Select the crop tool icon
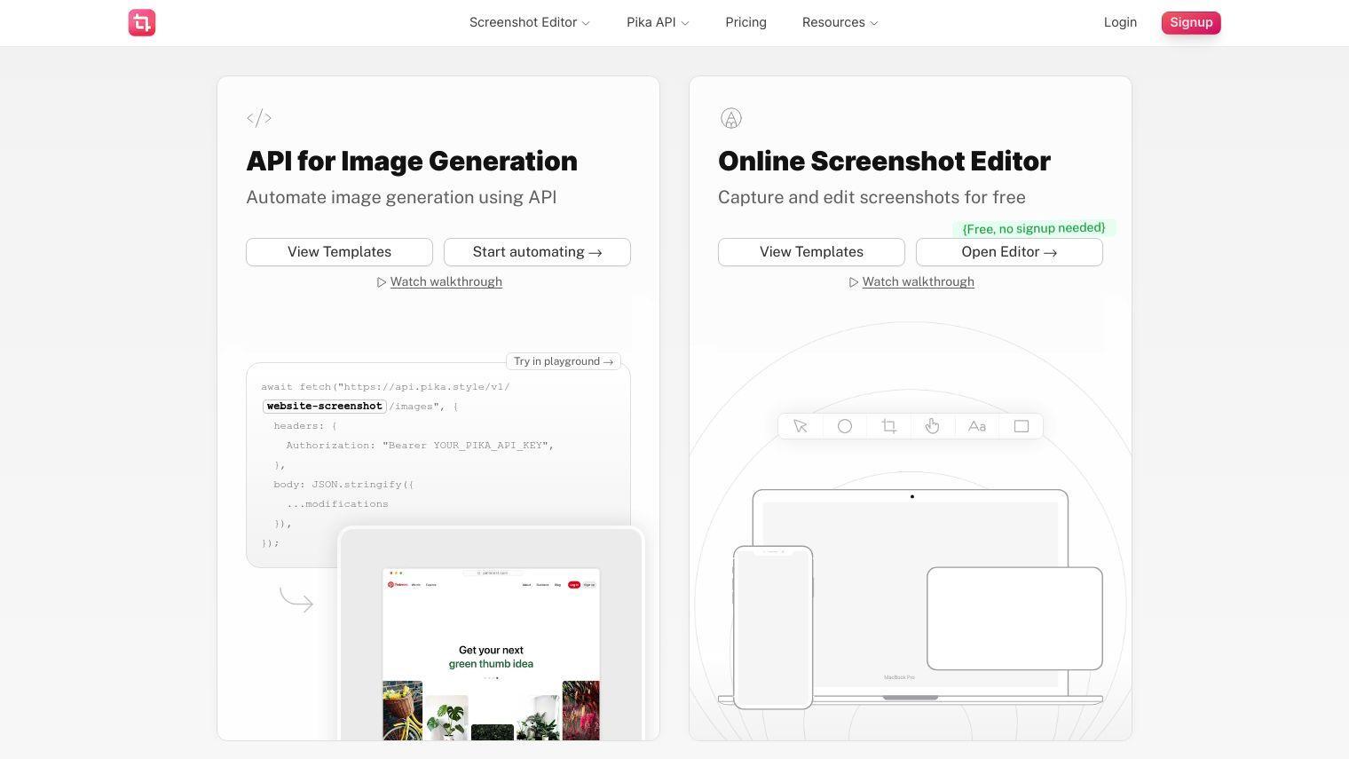Image resolution: width=1349 pixels, height=759 pixels. tap(889, 426)
